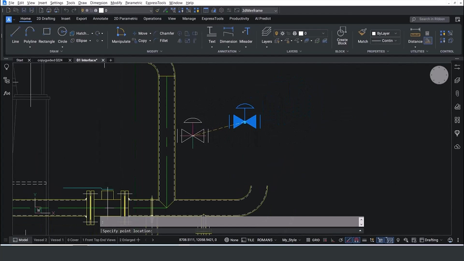Open the Annotate ribbon tab
Screen dimensions: 464x261
point(100,19)
